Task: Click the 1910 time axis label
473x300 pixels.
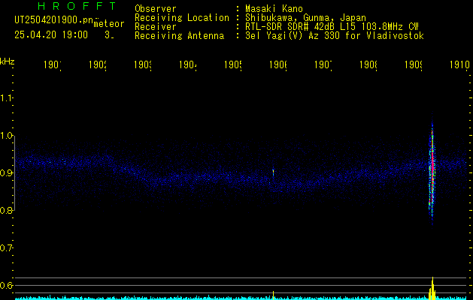Action: click(x=459, y=65)
